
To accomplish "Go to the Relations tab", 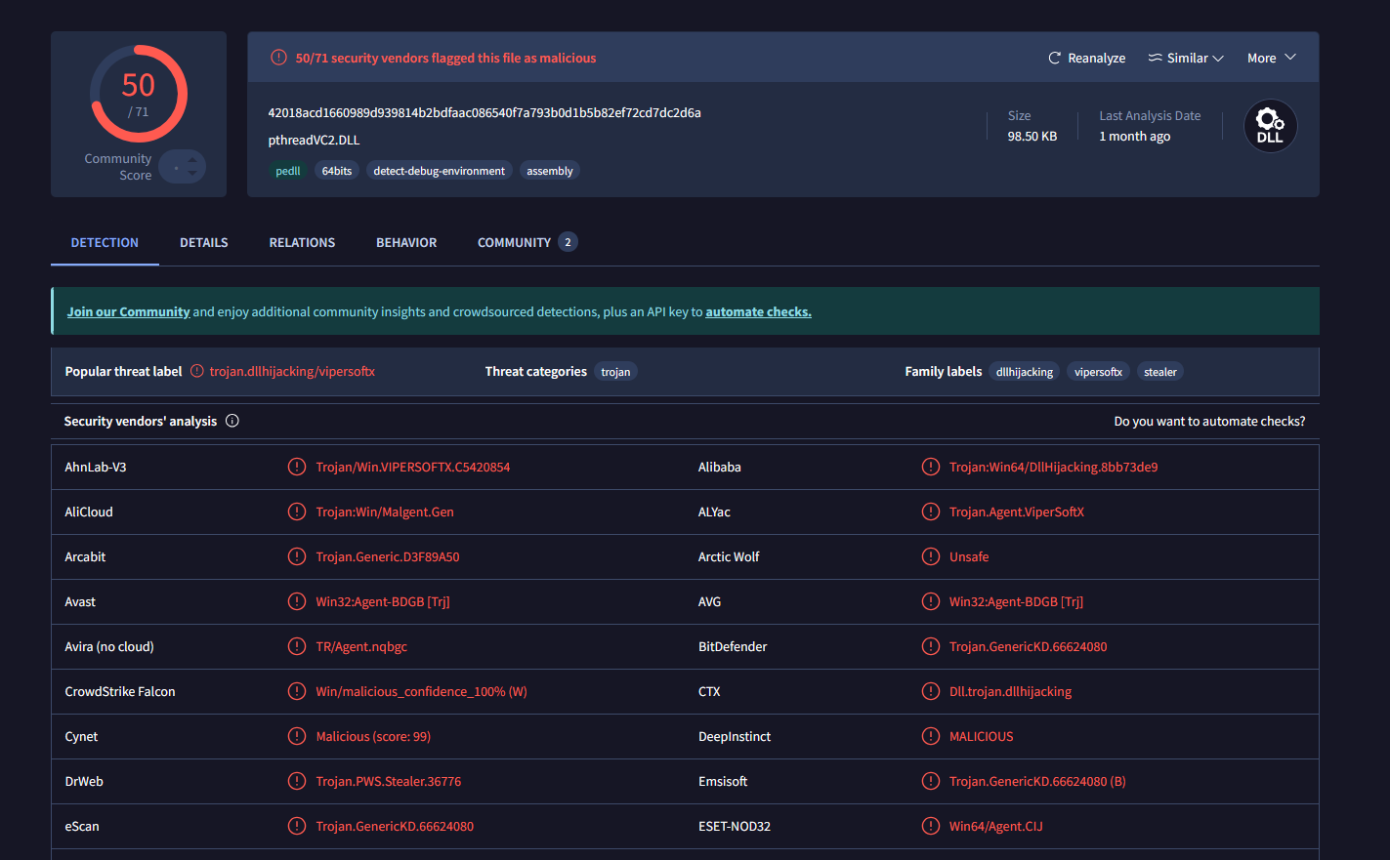I will [x=302, y=242].
